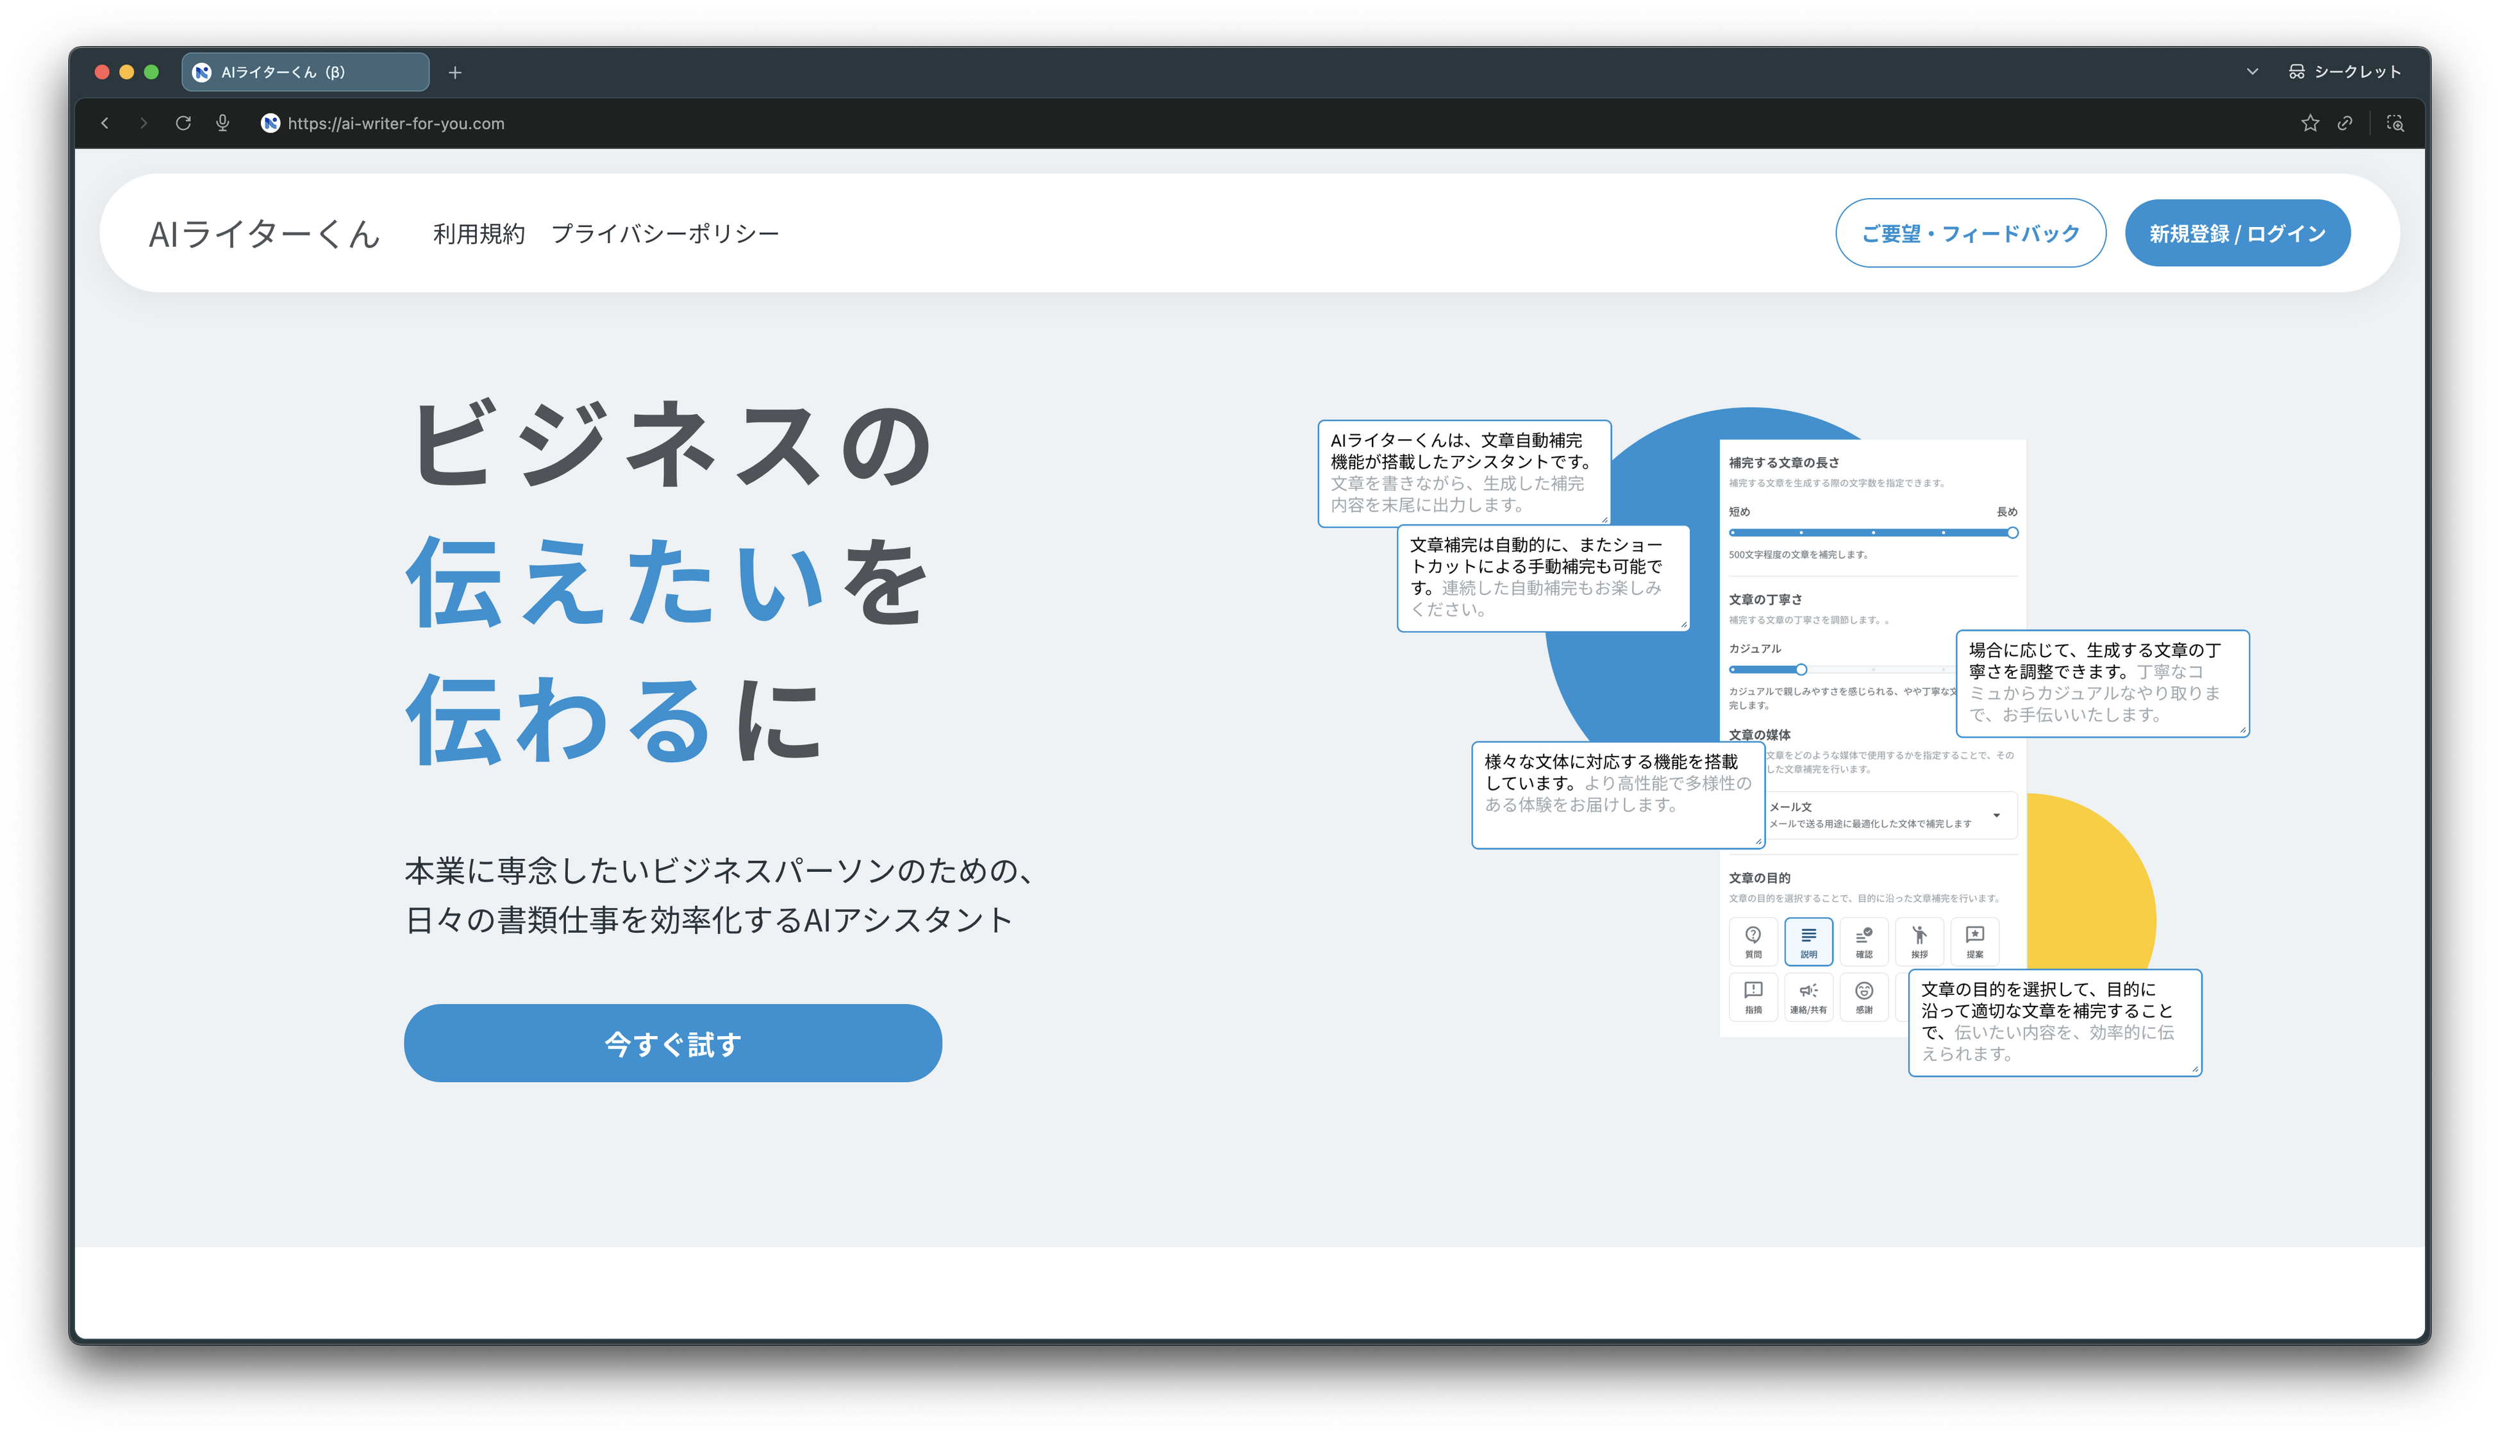The height and width of the screenshot is (1436, 2500).
Task: Click the ご要望・フィードバック button
Action: click(1969, 234)
